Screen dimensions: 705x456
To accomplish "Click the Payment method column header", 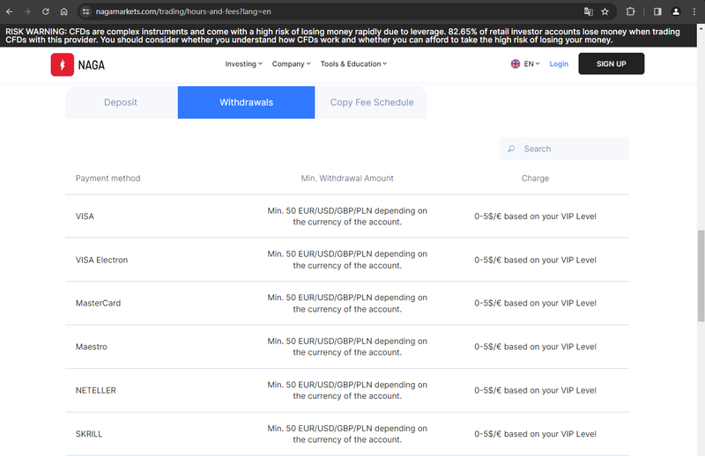I will 108,179.
